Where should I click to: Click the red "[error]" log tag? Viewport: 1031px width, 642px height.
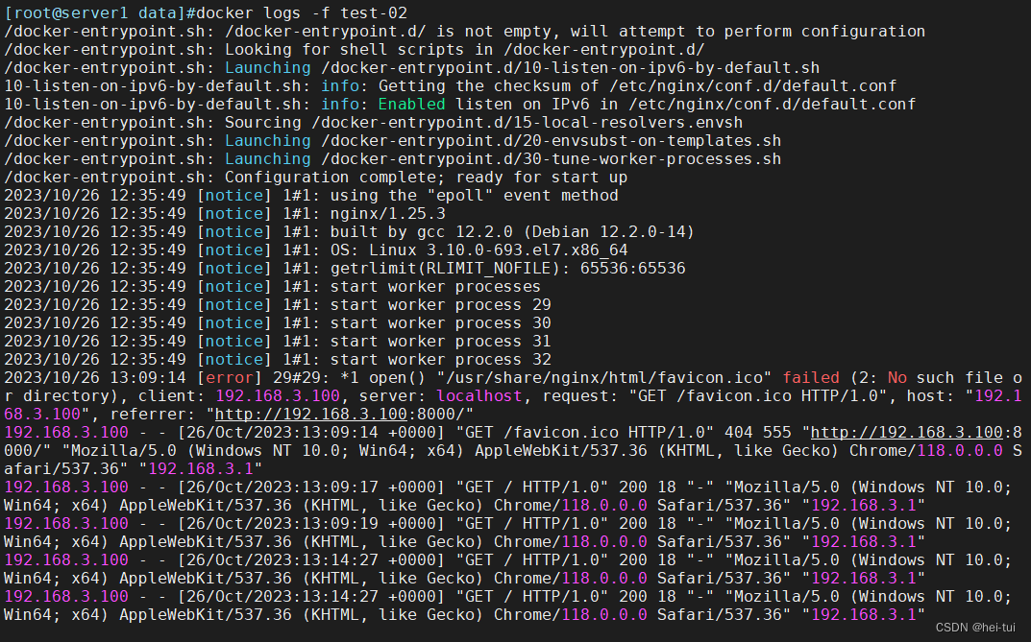coord(230,378)
